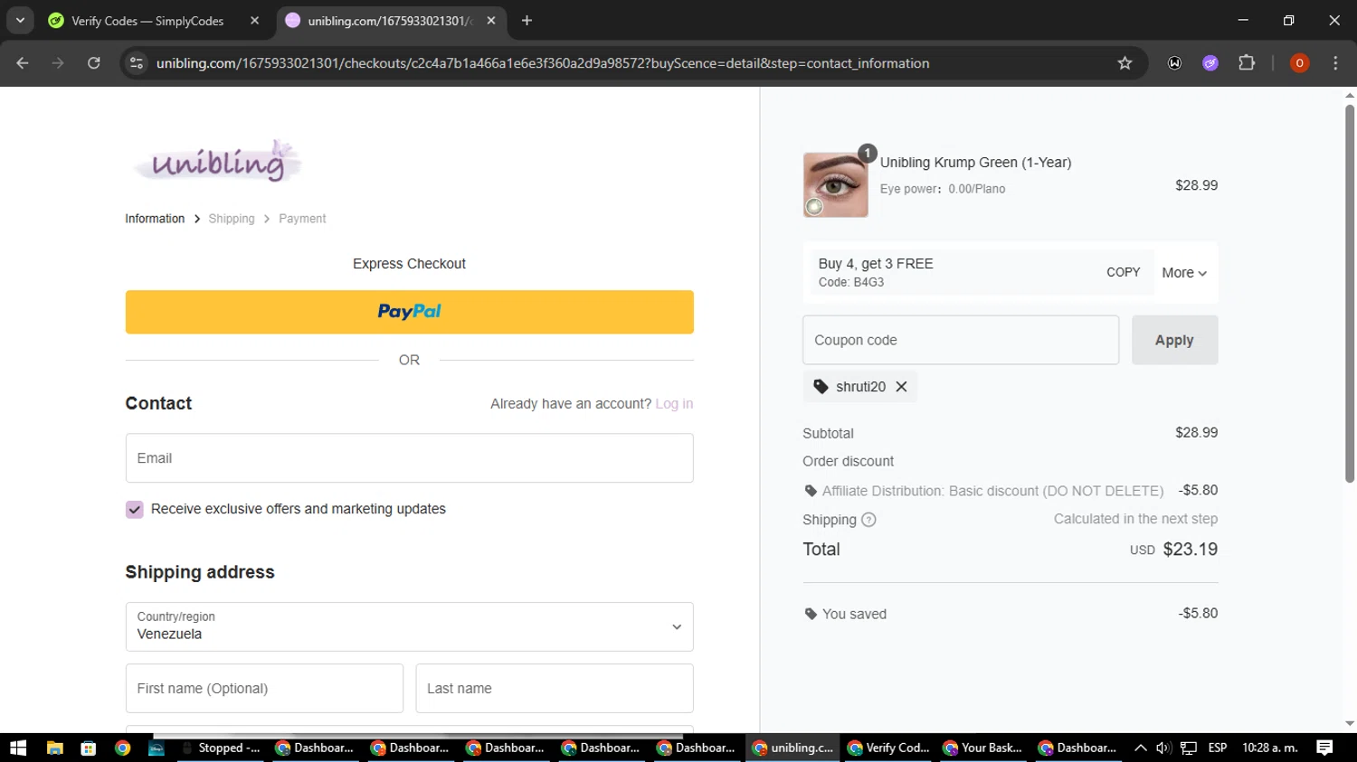Click the ESP language indicator
Viewport: 1357px width, 762px height.
click(1218, 748)
